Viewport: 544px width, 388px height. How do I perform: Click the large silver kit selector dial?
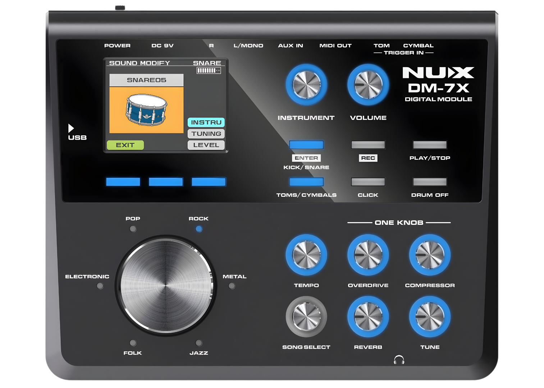(166, 286)
